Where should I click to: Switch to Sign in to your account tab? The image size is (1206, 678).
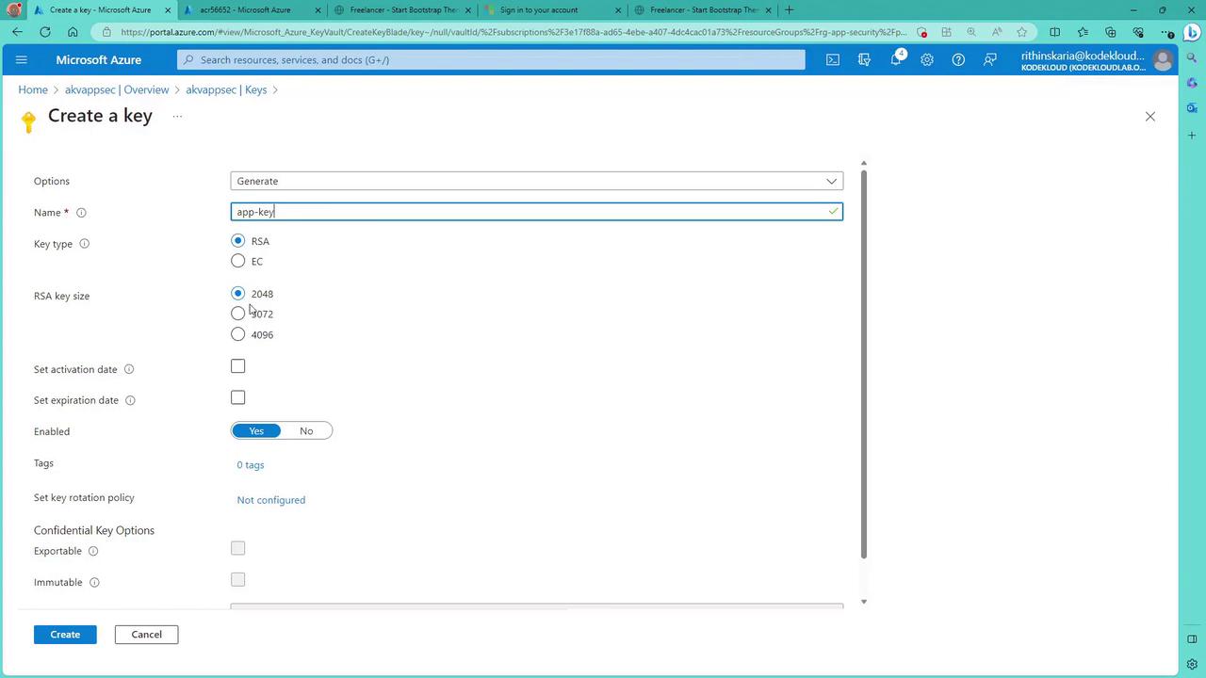(552, 10)
